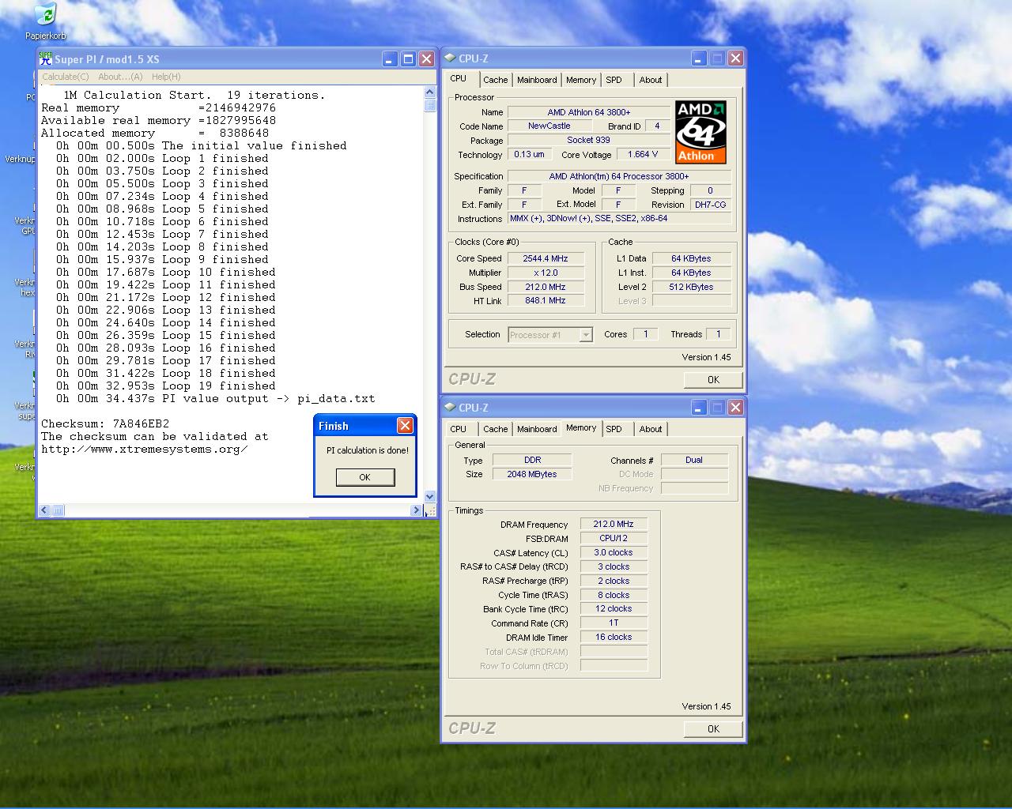Click the Core Voltage 1.664 V field
Viewport: 1012px width, 809px height.
coord(643,155)
